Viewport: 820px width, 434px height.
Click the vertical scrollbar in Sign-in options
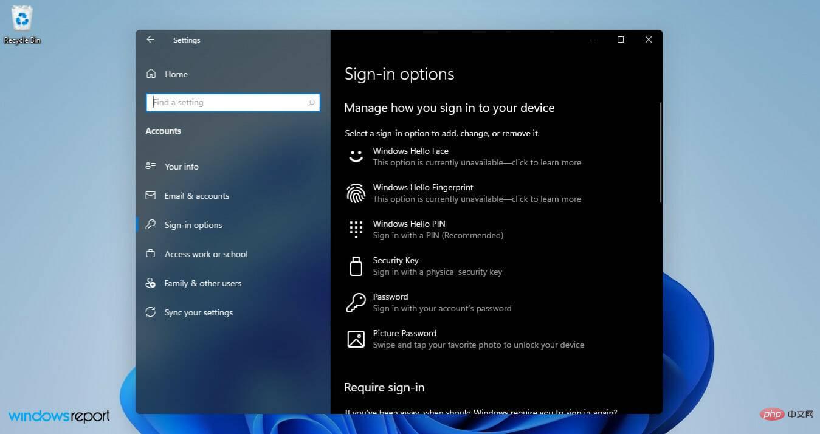[x=660, y=152]
